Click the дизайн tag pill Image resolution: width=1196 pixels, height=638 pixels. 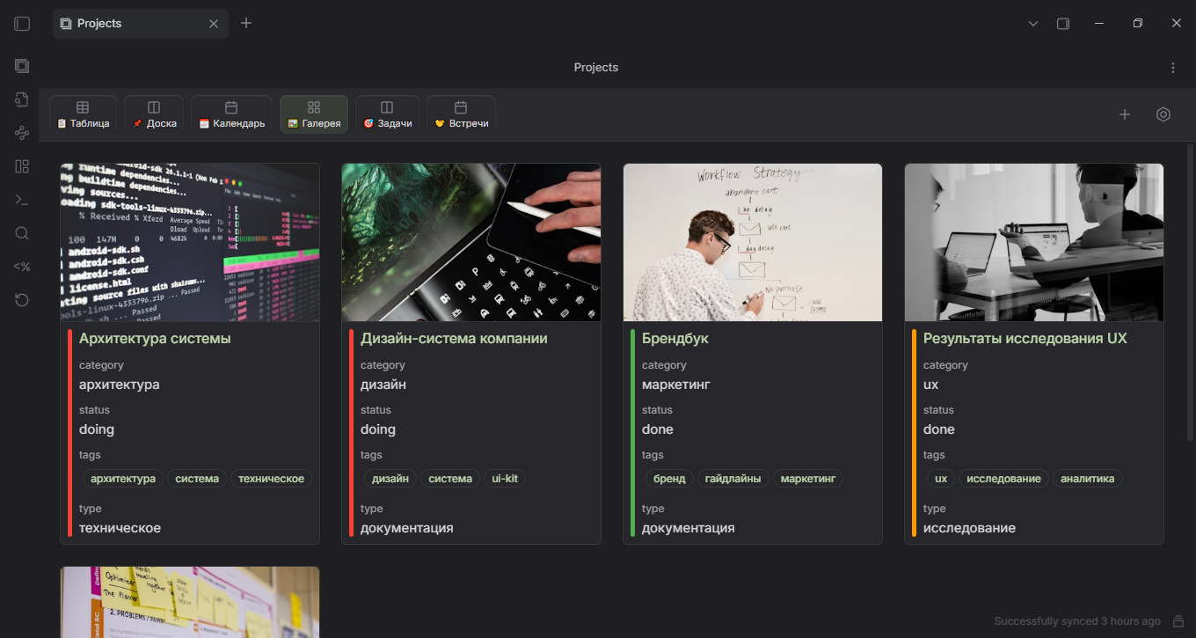tap(390, 479)
